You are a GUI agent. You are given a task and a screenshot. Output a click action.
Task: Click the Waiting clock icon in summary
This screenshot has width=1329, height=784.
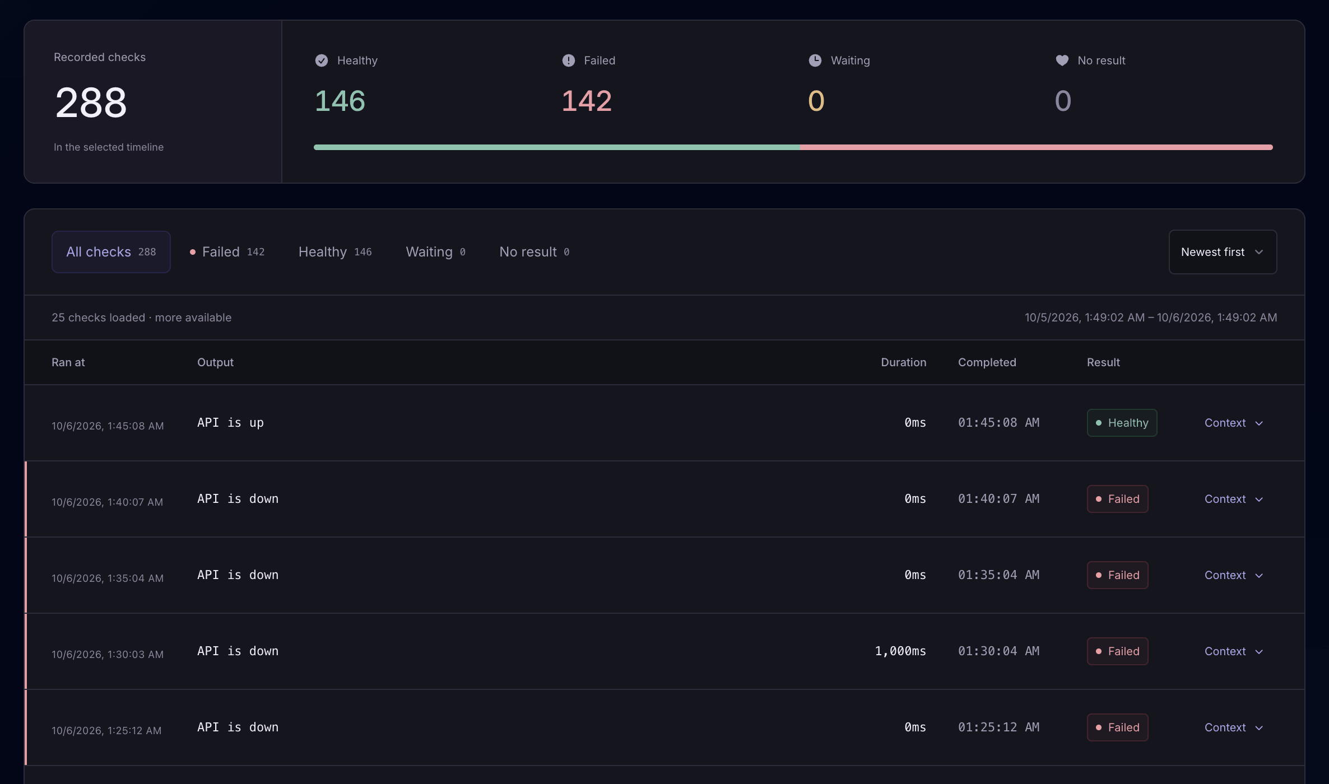(815, 60)
